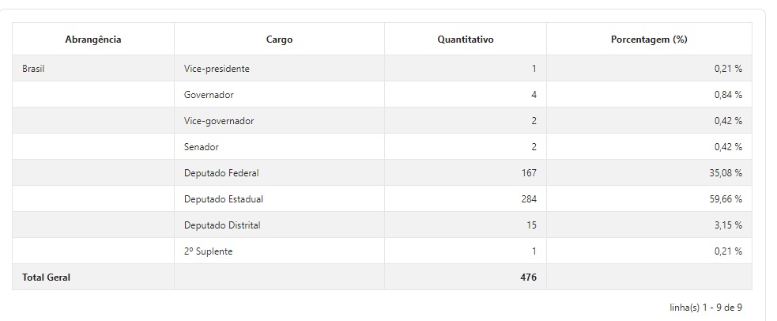Click the Vice-presidente row label
777x321 pixels.
tap(217, 69)
